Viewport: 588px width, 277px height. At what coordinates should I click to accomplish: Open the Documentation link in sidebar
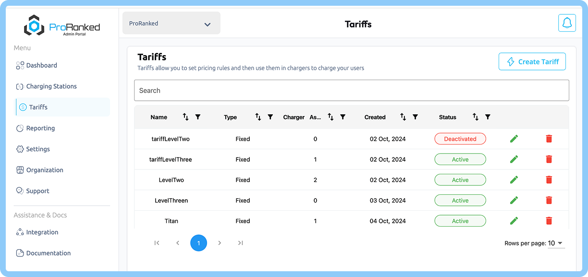point(48,253)
